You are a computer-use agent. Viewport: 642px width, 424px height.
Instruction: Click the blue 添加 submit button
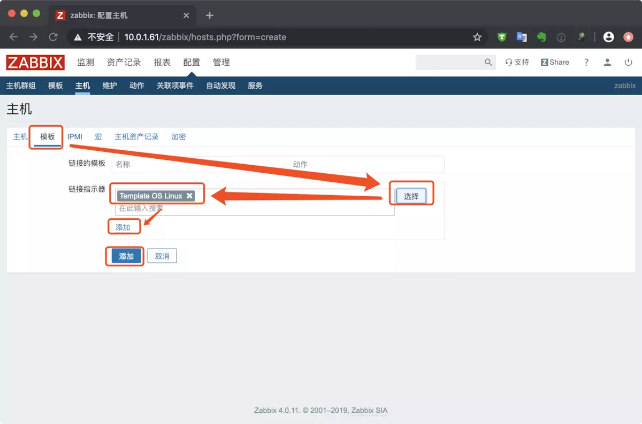(126, 256)
